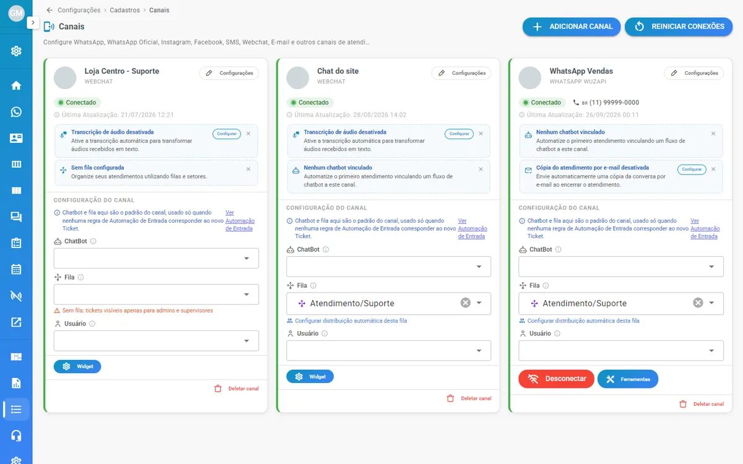Open ChatBot dropdown on Loja Centro card

coord(156,258)
